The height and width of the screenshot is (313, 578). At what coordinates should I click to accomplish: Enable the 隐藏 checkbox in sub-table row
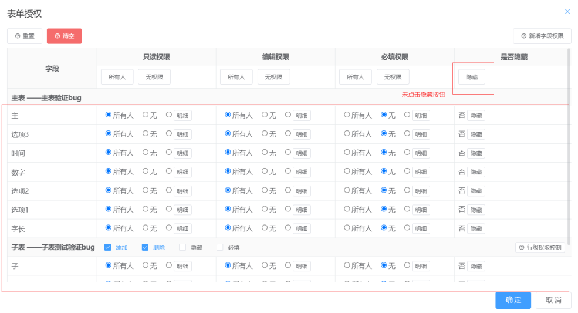182,248
